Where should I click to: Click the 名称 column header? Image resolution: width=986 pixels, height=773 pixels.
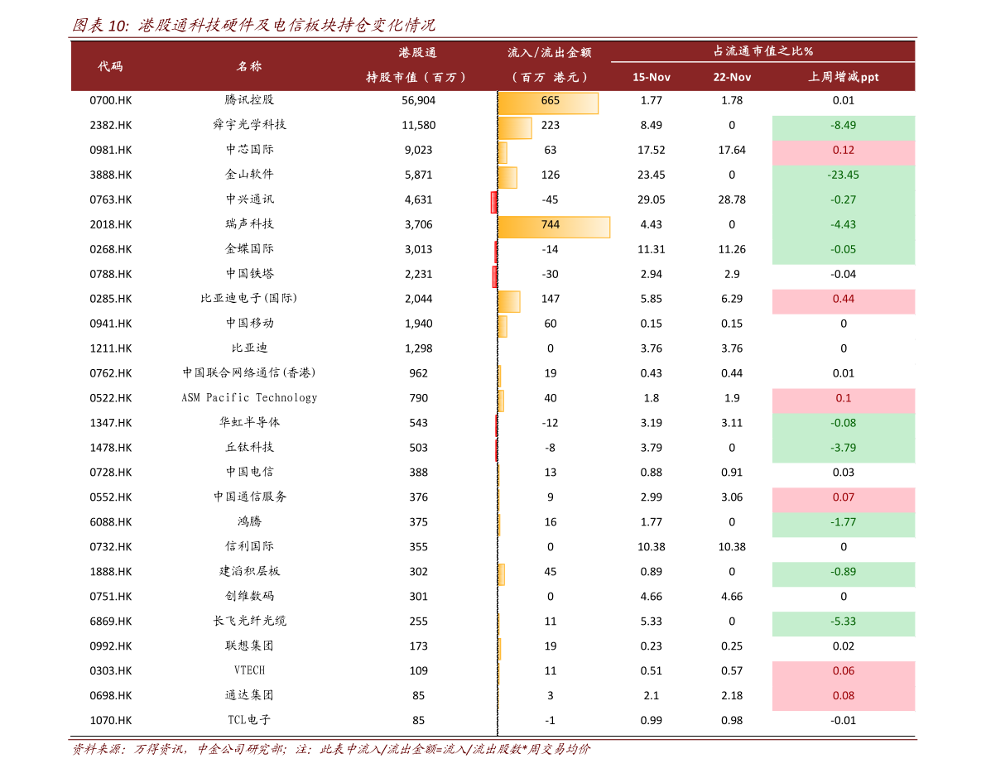[250, 66]
